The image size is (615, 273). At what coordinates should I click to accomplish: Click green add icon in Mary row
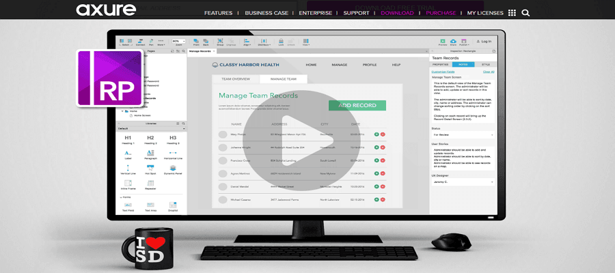(377, 134)
